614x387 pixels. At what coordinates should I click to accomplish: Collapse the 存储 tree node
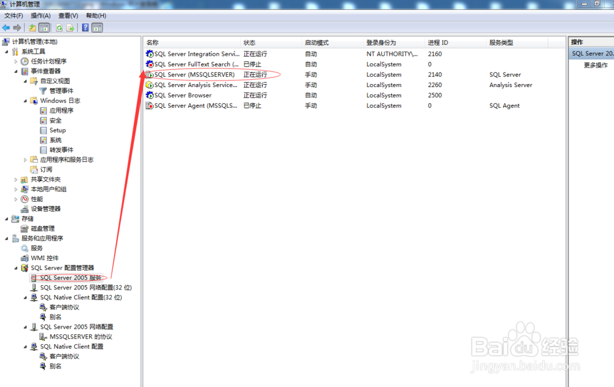tap(6, 219)
